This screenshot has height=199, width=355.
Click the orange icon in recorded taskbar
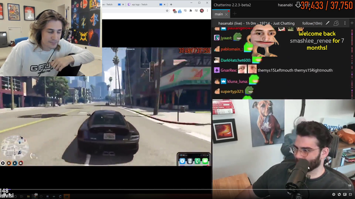(67, 196)
